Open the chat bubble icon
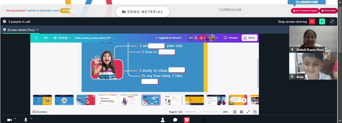The height and width of the screenshot is (123, 342). (175, 120)
